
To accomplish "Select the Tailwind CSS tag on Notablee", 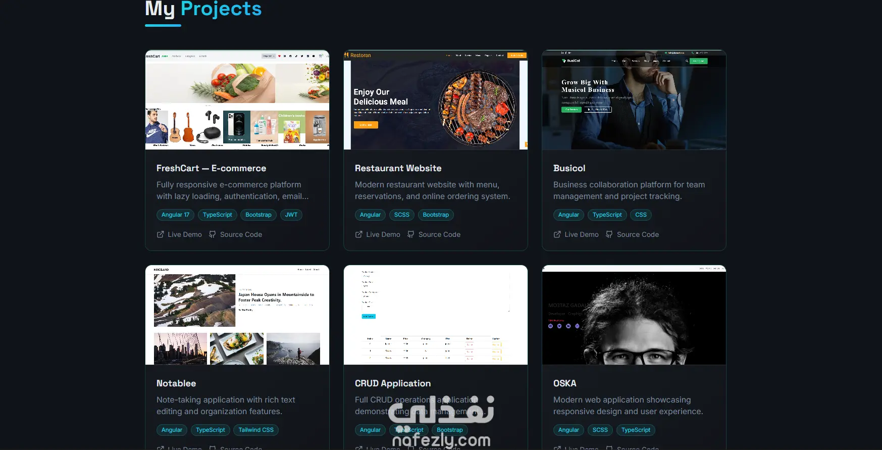I will coord(256,430).
